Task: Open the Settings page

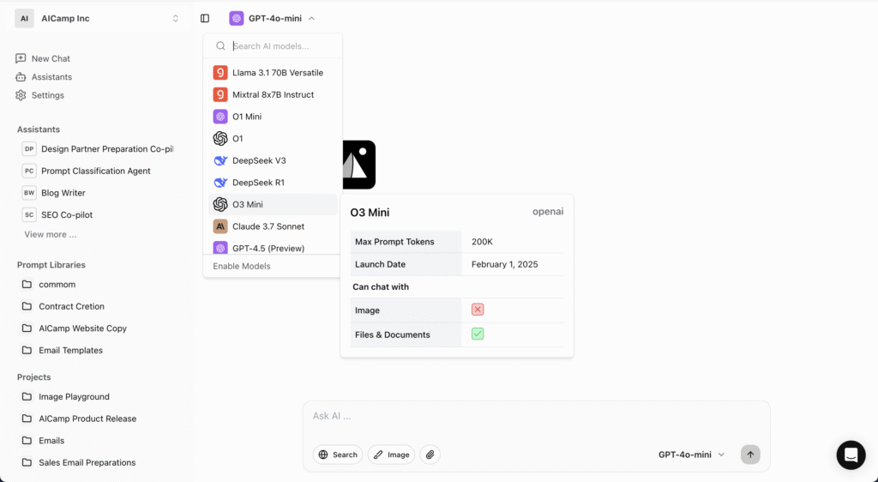Action: [39, 95]
